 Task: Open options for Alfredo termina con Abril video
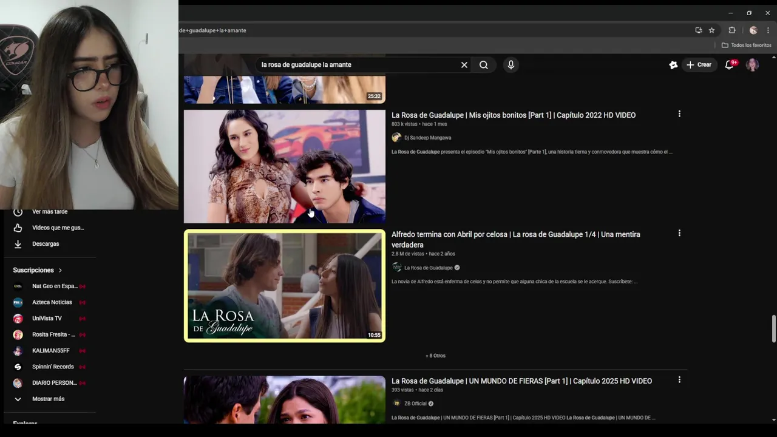point(679,233)
